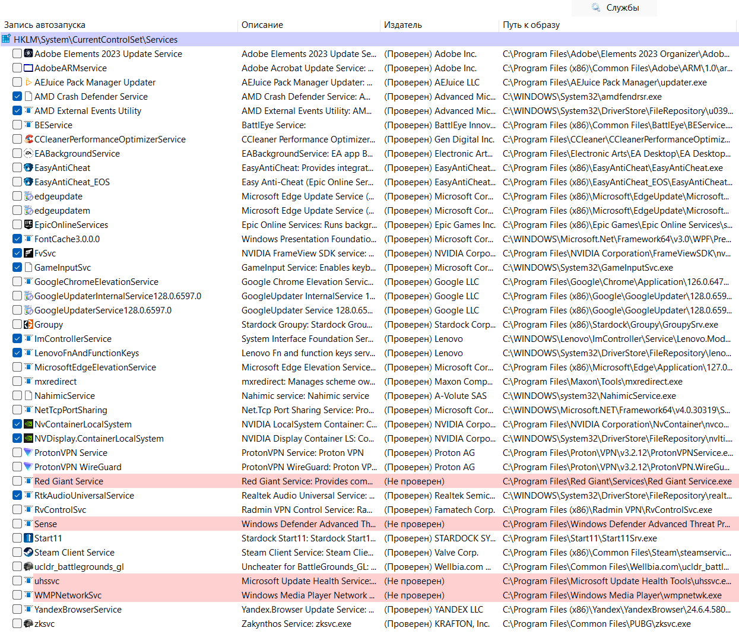The image size is (739, 634).
Task: Click the GoogleUpdaterInternalService128.0.6597.0 icon
Action: point(28,296)
